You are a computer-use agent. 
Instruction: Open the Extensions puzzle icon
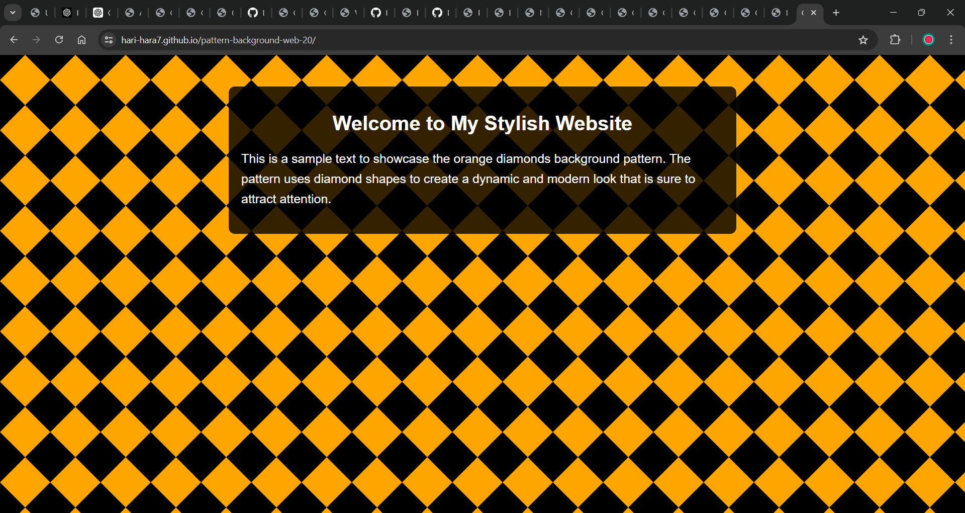tap(895, 40)
